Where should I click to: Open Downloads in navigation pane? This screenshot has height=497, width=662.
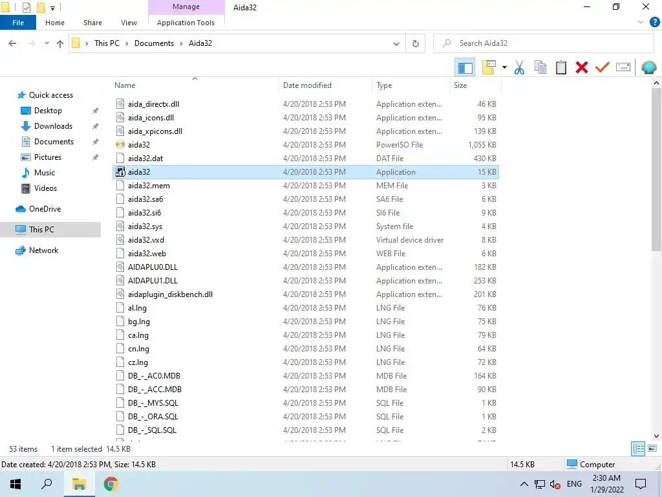click(53, 126)
